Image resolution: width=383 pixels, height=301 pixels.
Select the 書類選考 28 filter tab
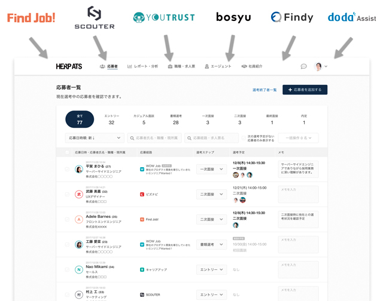[x=176, y=119]
